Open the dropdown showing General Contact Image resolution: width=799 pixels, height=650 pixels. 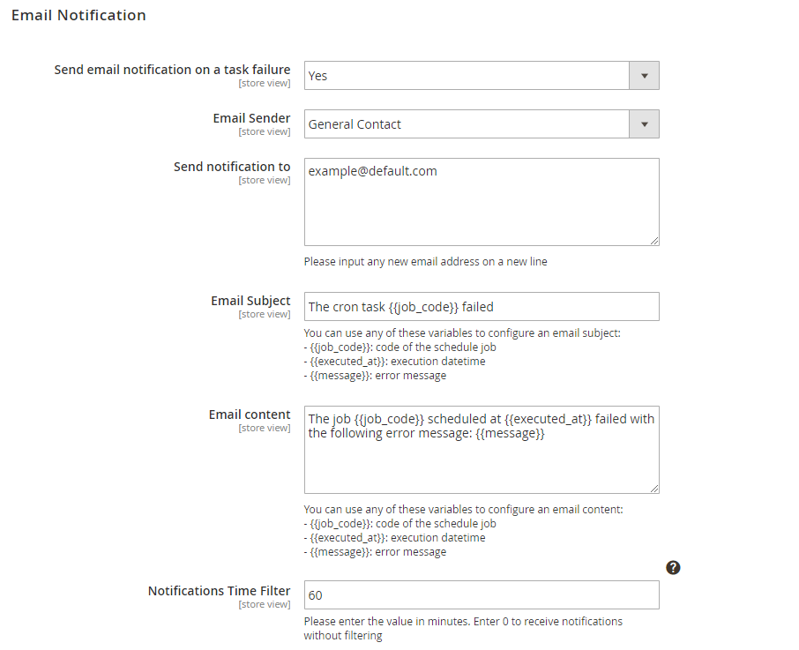coord(467,124)
